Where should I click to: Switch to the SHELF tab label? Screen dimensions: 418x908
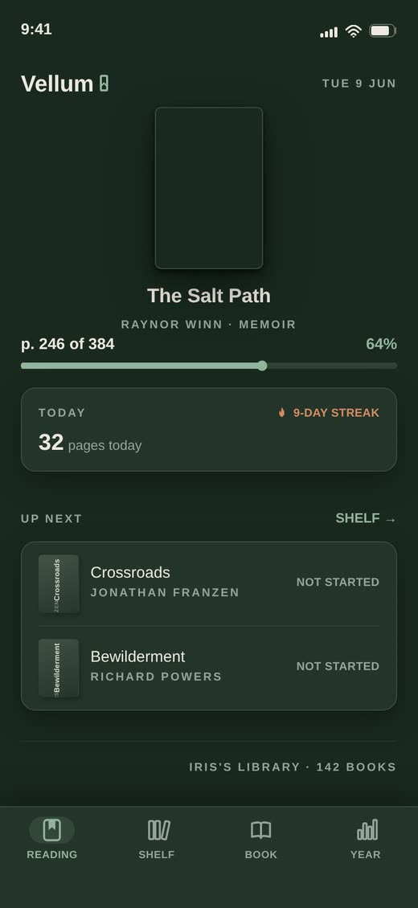(156, 854)
